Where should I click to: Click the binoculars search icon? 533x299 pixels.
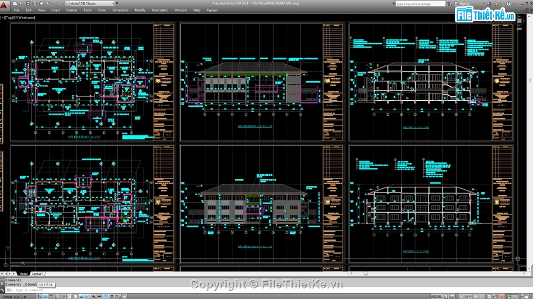point(448,4)
